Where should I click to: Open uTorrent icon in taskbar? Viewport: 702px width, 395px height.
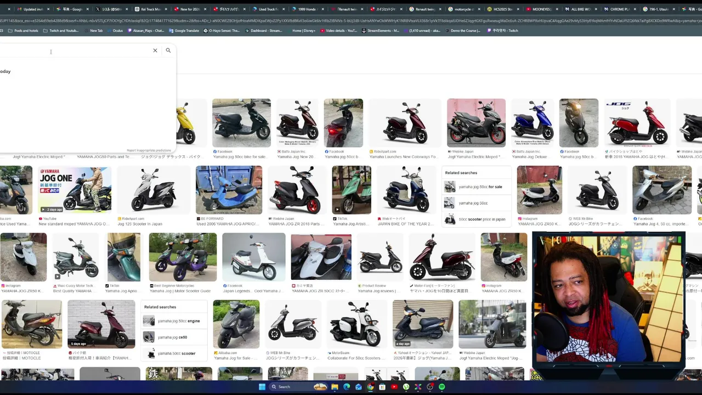click(x=406, y=387)
